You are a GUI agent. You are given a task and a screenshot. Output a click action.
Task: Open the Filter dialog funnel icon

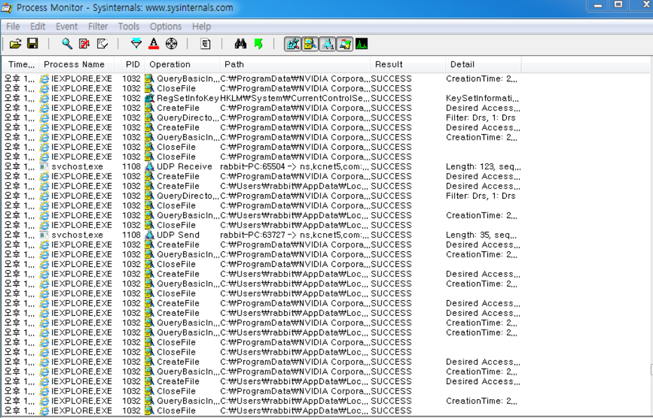[x=136, y=44]
